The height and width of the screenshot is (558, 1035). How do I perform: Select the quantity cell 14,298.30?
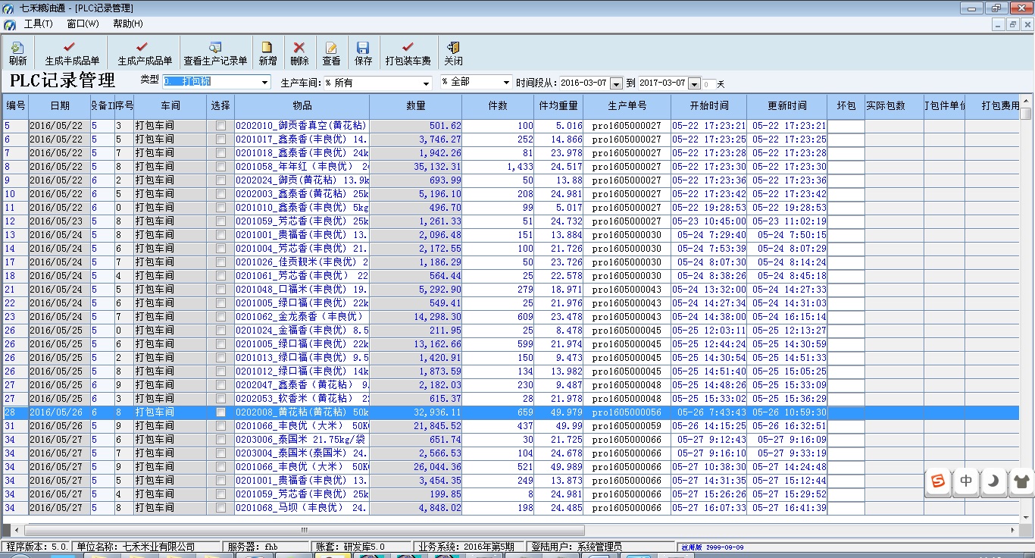pos(416,317)
